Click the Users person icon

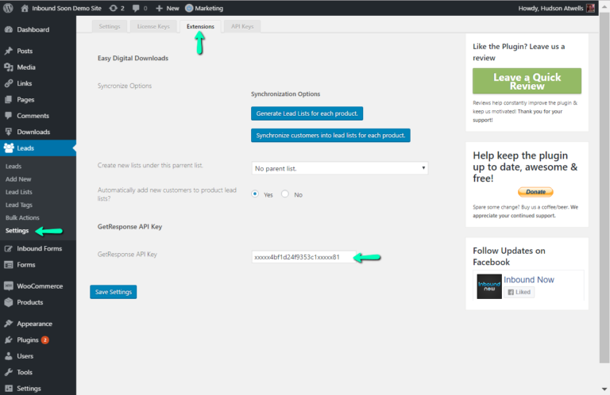(9, 356)
